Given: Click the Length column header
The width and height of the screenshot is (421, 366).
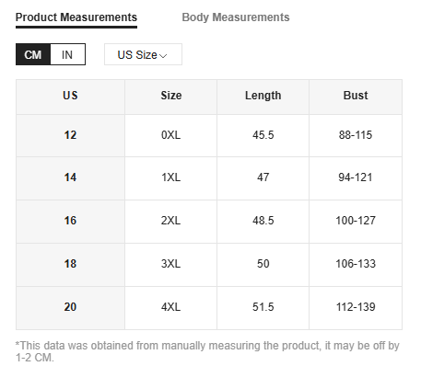Looking at the screenshot, I should (263, 96).
